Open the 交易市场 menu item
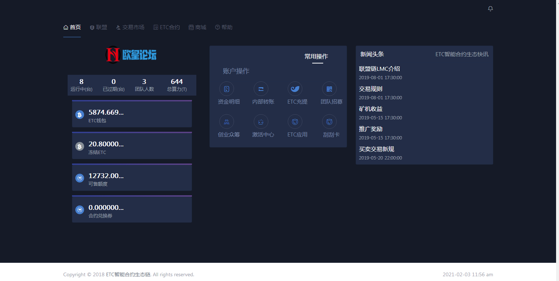Screen dimensions: 559x281 (130, 27)
